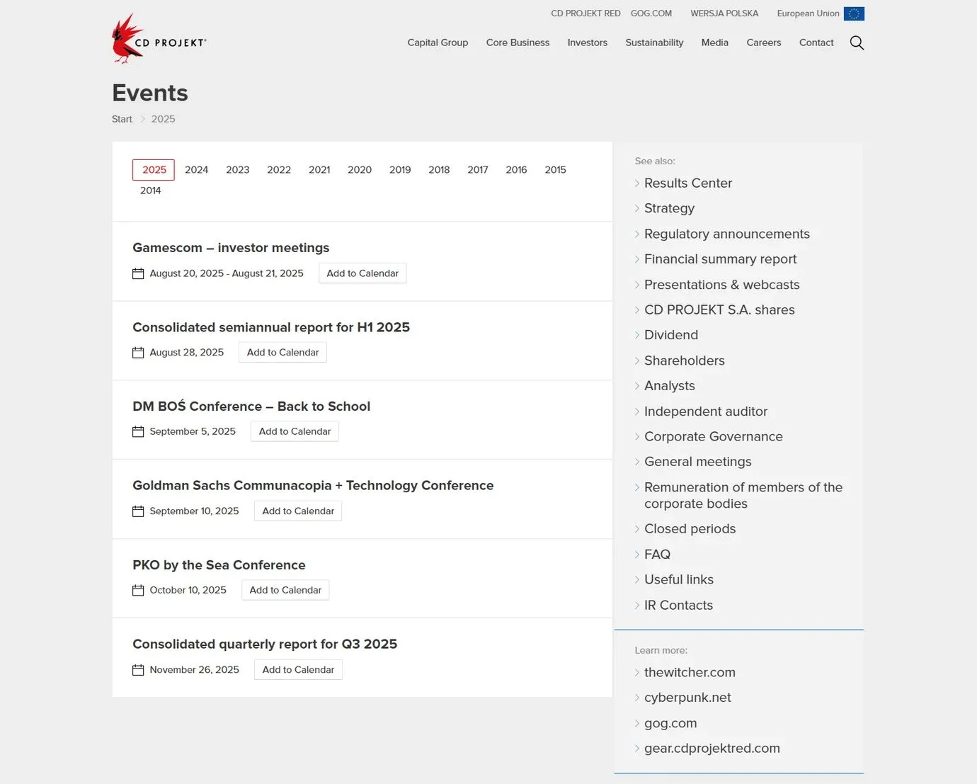Viewport: 977px width, 784px height.
Task: Add Goldman Sachs Communacopia conference to calendar
Action: (298, 511)
